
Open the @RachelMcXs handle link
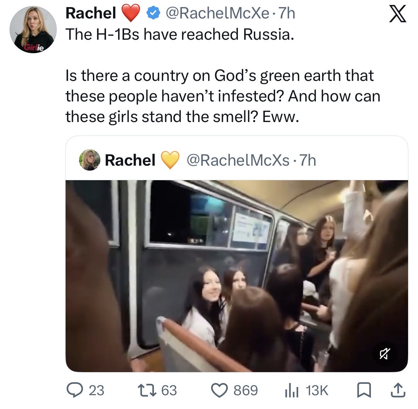click(238, 160)
